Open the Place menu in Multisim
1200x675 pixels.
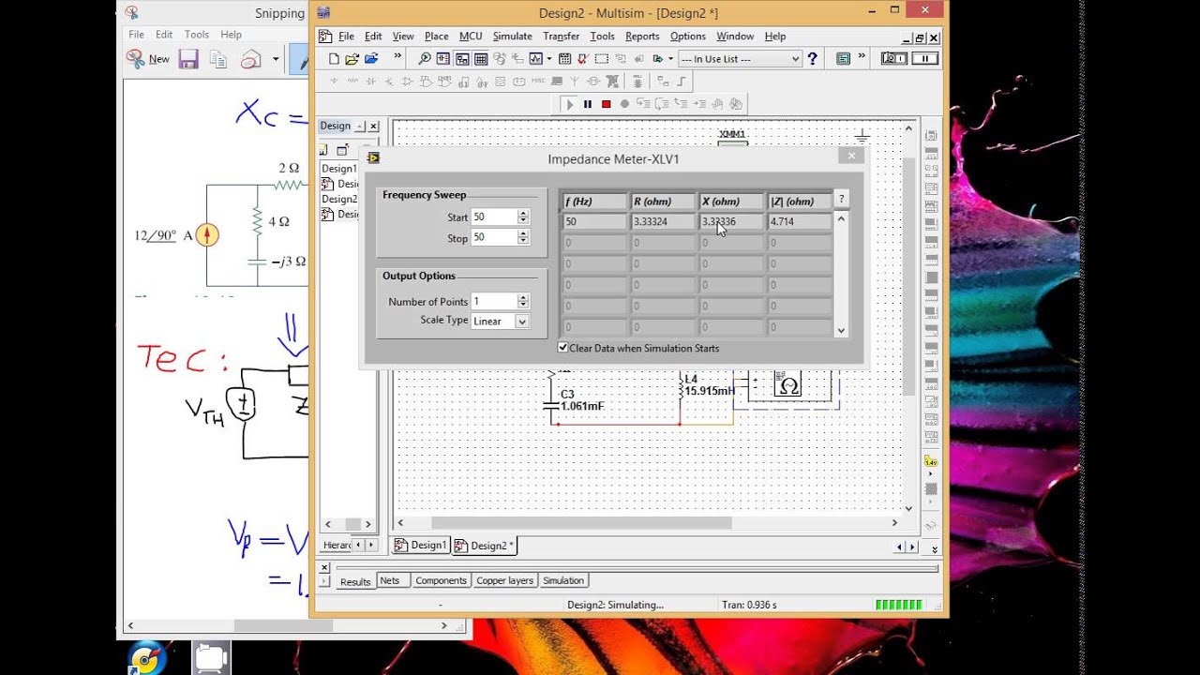coord(437,37)
